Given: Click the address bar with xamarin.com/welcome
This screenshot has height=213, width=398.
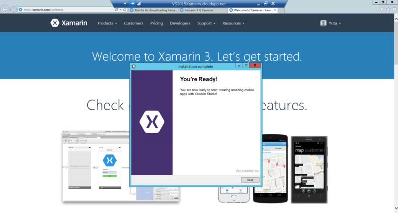Looking at the screenshot, I should (66, 10).
